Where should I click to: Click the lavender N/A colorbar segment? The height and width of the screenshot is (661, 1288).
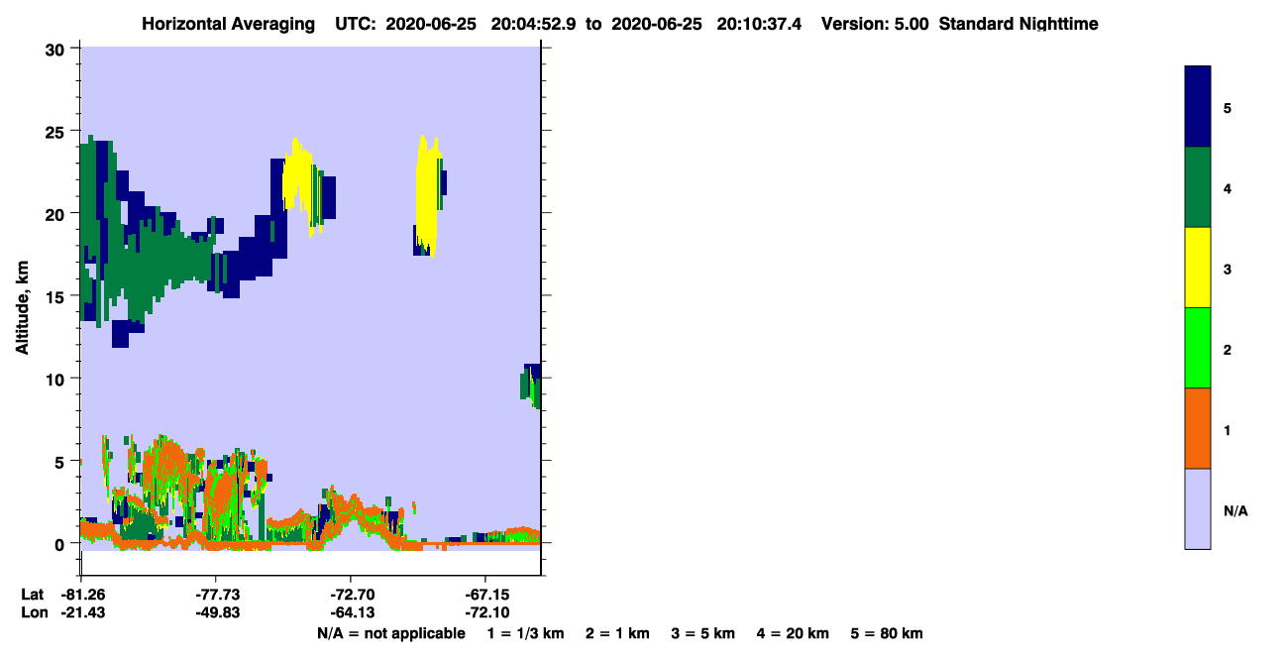pyautogui.click(x=1197, y=508)
